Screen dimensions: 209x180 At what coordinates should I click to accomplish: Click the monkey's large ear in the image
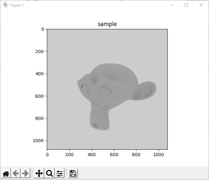click(145, 91)
